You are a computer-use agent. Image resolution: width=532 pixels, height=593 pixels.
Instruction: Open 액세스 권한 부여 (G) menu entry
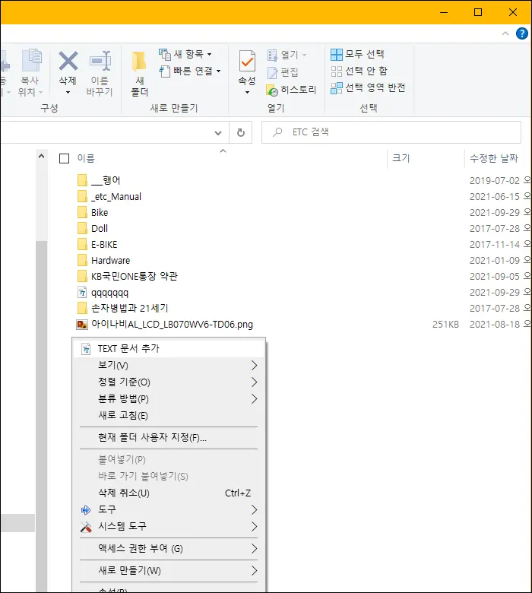point(169,548)
